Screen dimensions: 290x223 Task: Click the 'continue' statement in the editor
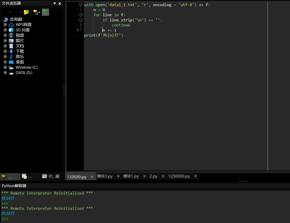pos(121,25)
